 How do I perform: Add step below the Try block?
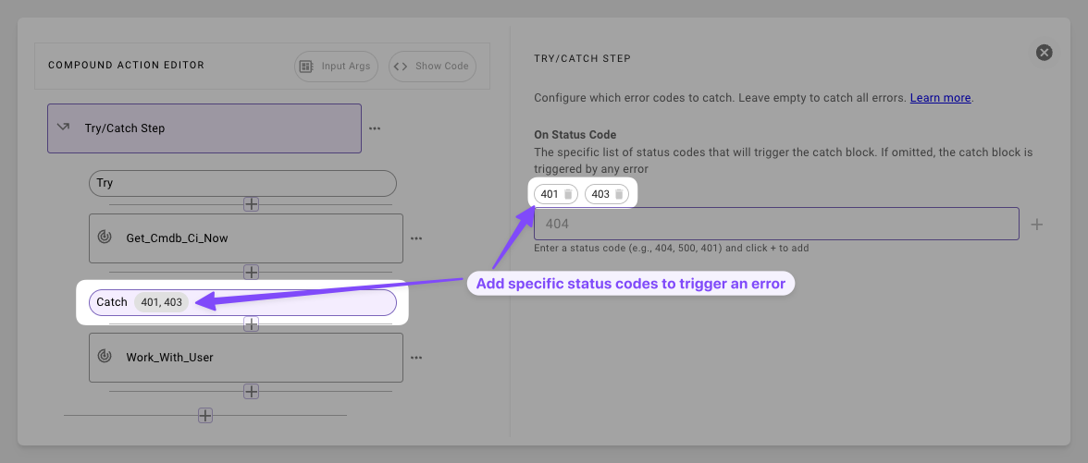tap(252, 204)
